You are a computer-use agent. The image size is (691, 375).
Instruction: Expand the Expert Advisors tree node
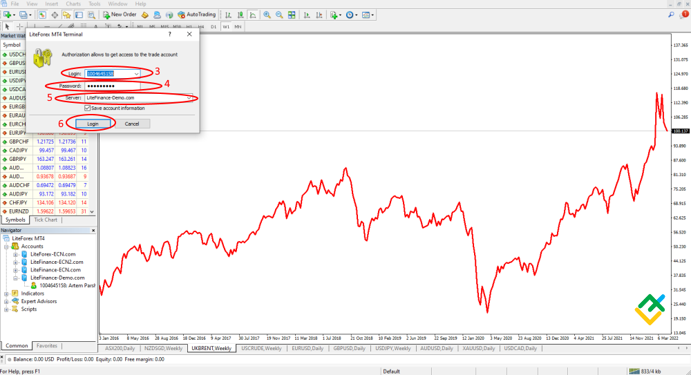pyautogui.click(x=6, y=302)
